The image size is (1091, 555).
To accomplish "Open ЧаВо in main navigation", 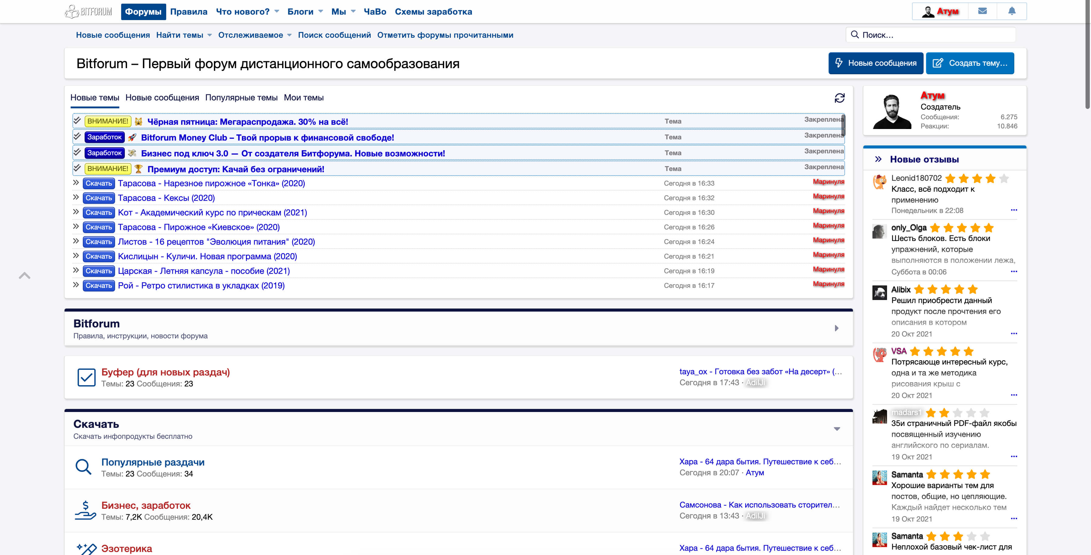I will coord(375,12).
